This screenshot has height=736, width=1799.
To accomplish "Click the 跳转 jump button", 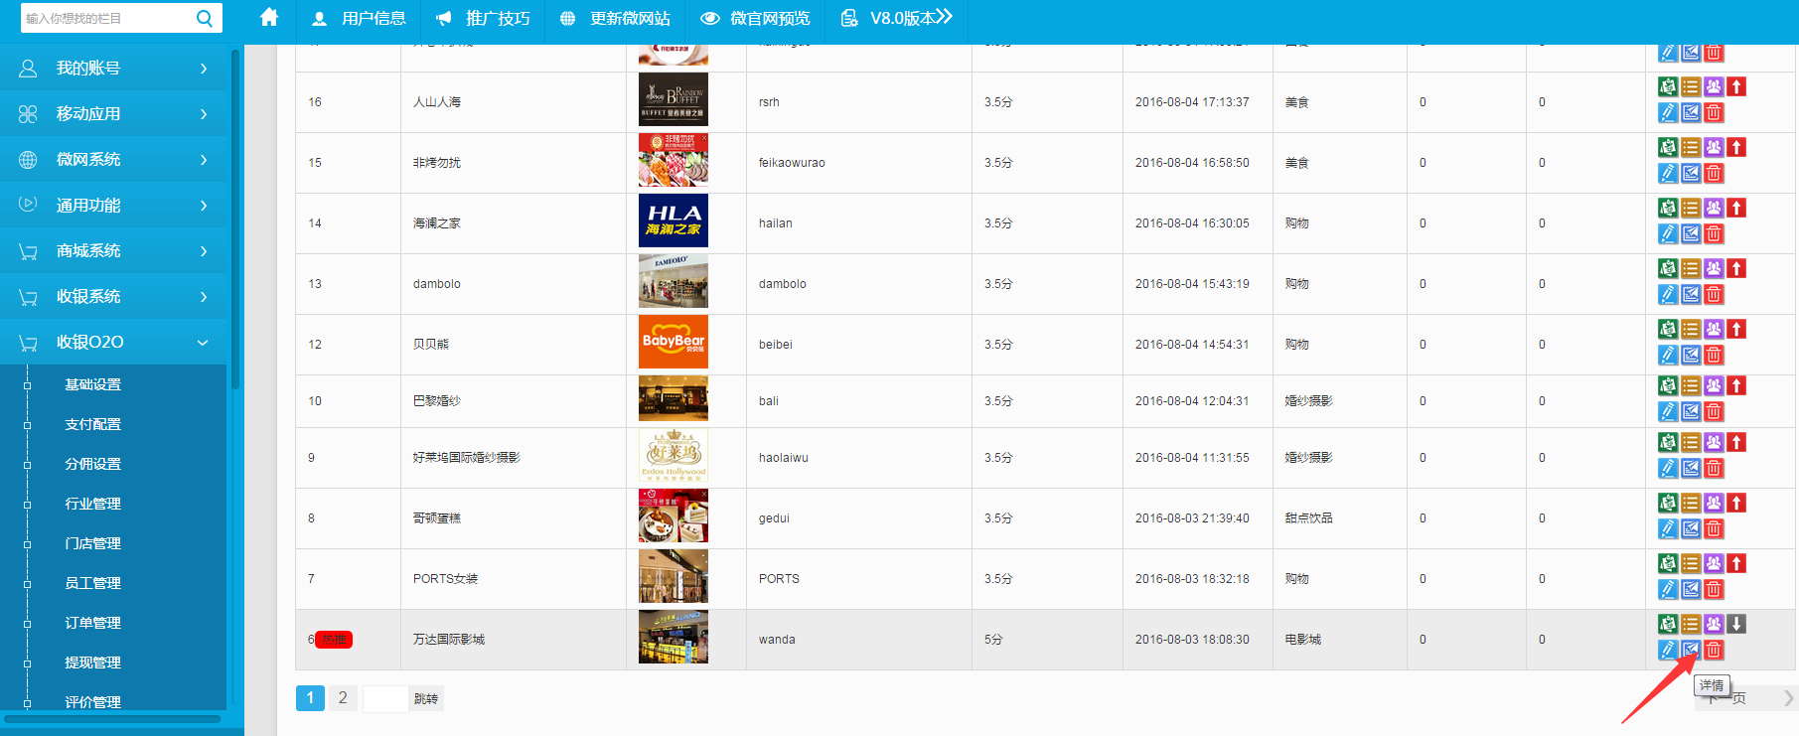I will point(426,699).
